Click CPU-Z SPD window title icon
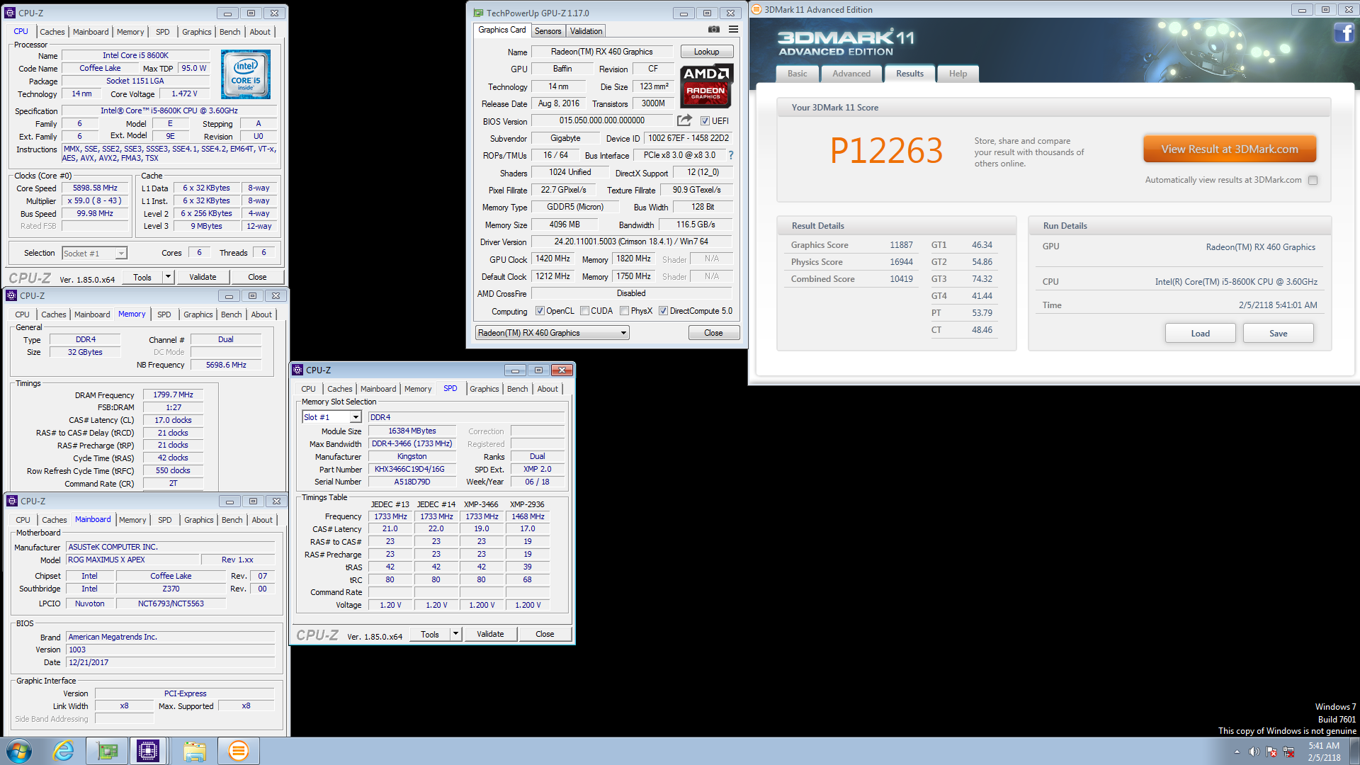 point(297,370)
